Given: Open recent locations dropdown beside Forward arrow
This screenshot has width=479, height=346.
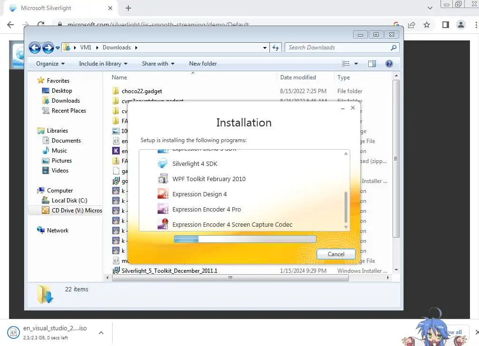Looking at the screenshot, I should (x=58, y=48).
